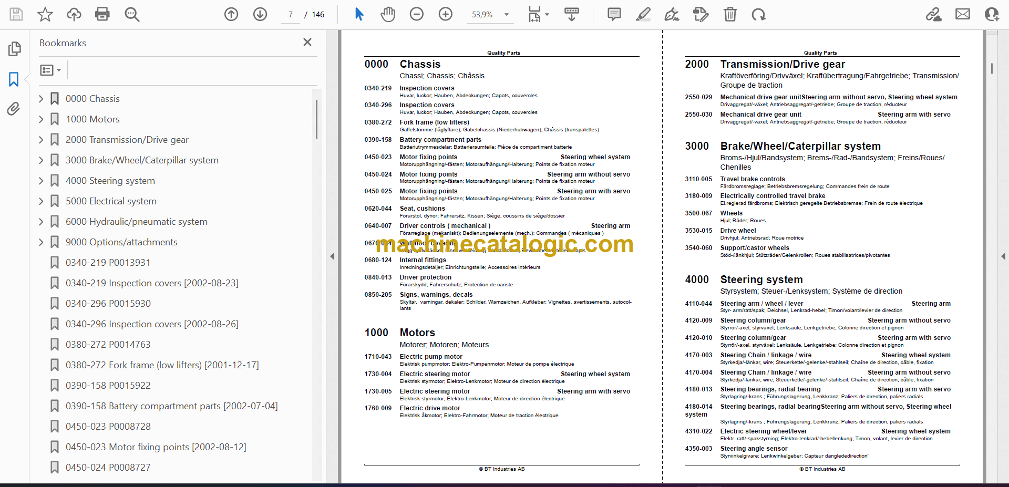Screen dimensions: 1009x487
Task: Click the Delete trash icon
Action: [x=730, y=14]
